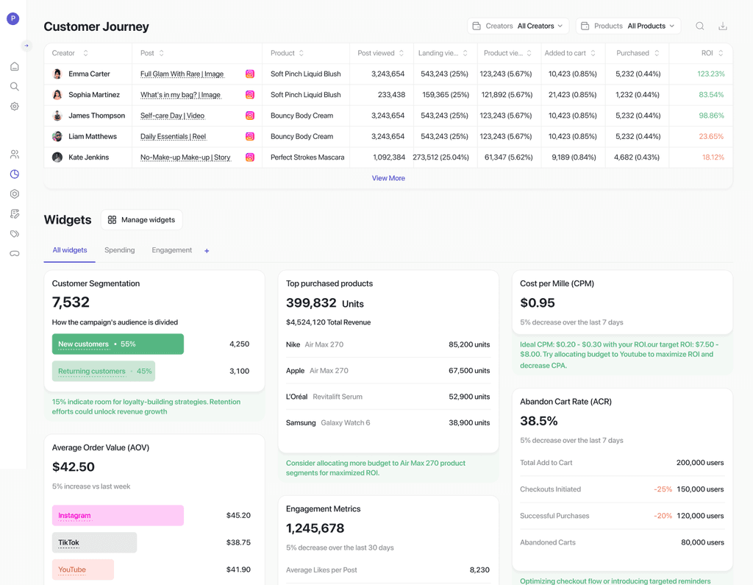Click the New customers 55% bar
The image size is (753, 585).
[118, 344]
